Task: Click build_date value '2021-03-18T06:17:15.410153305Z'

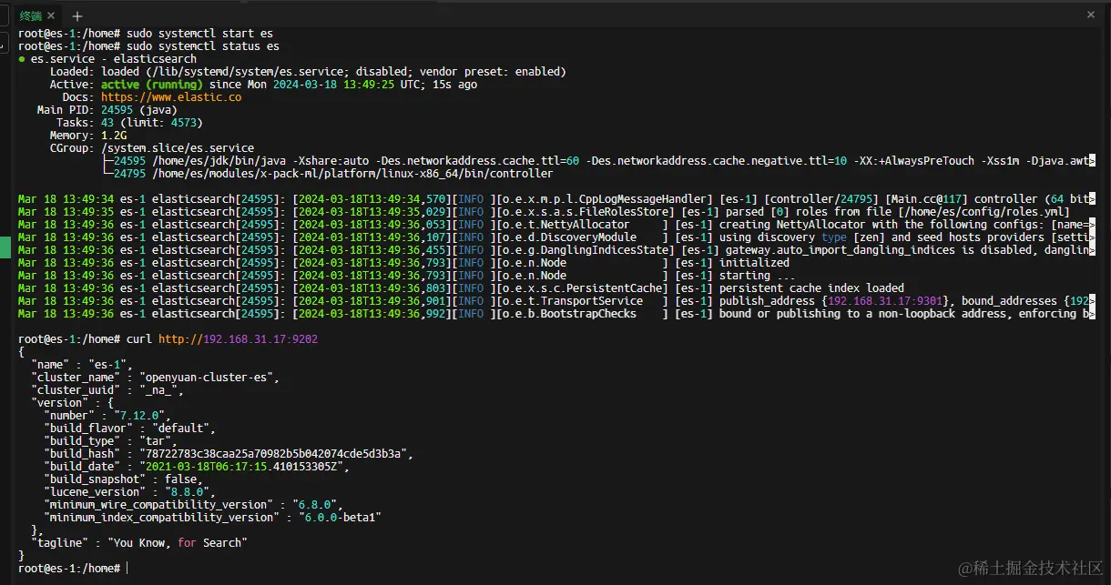Action: pos(244,466)
